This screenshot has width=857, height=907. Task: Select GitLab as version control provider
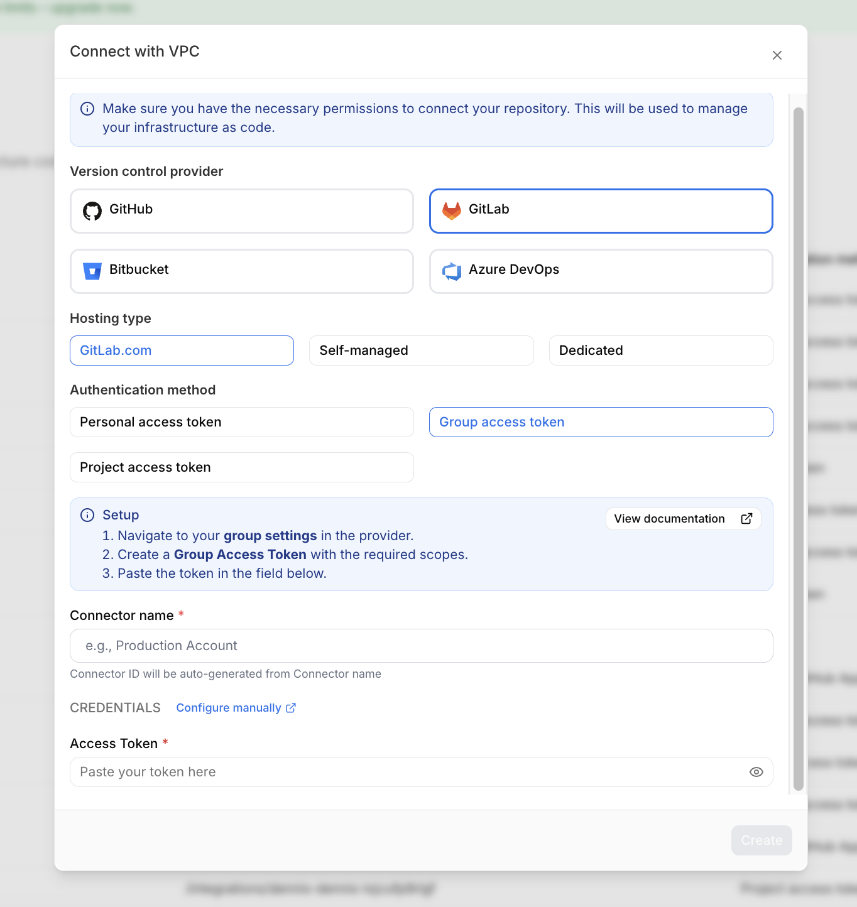601,210
